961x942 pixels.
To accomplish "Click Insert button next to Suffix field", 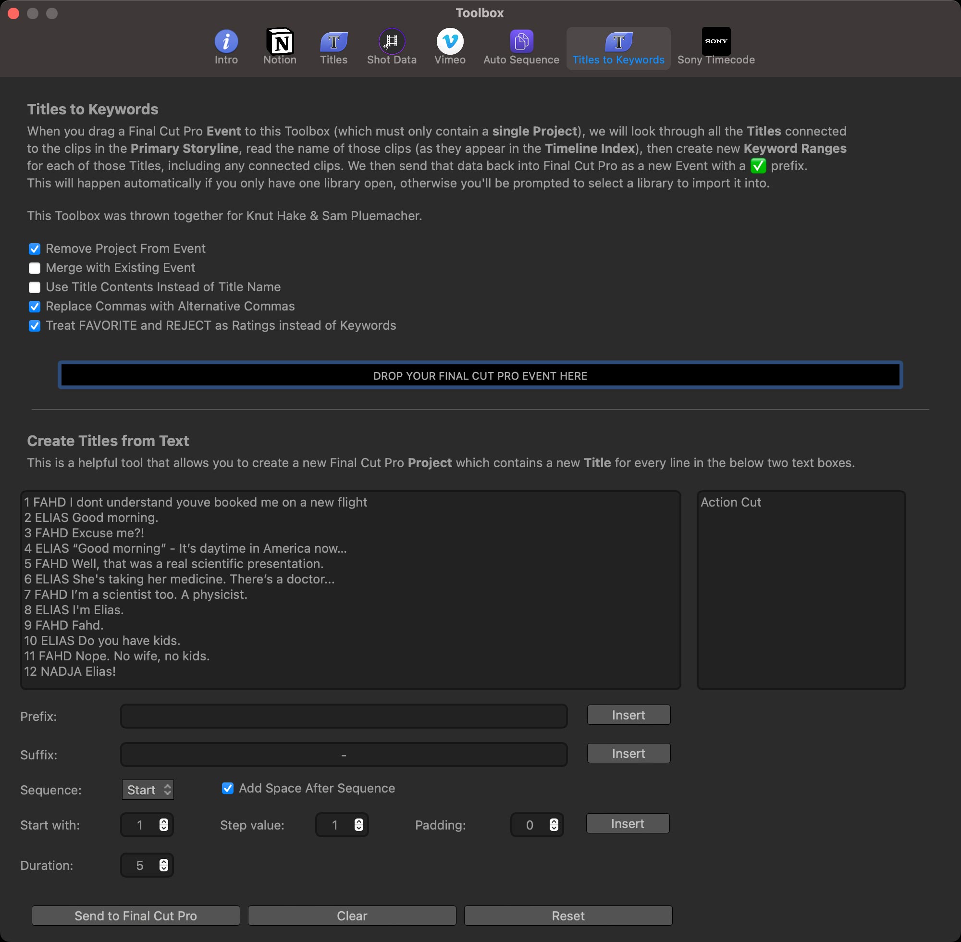I will [628, 754].
